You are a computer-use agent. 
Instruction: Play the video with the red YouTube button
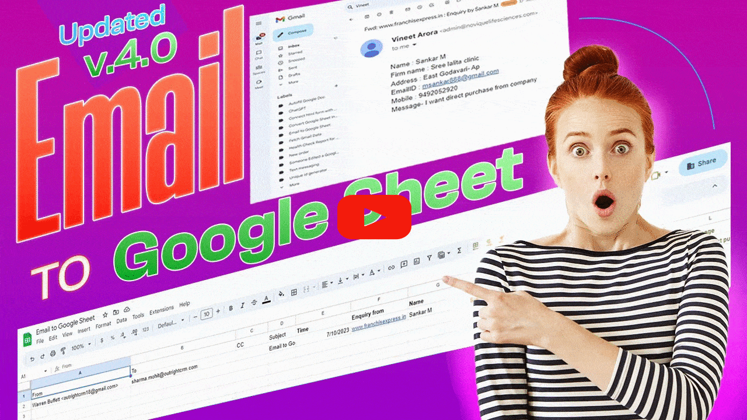pos(374,217)
